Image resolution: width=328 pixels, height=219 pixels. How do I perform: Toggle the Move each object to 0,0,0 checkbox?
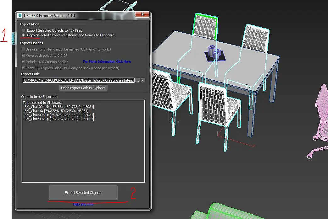coord(23,55)
